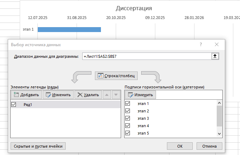This screenshot has width=240, height=155.
Task: Open Скрытые и пустые ячейки settings
Action: pos(38,146)
